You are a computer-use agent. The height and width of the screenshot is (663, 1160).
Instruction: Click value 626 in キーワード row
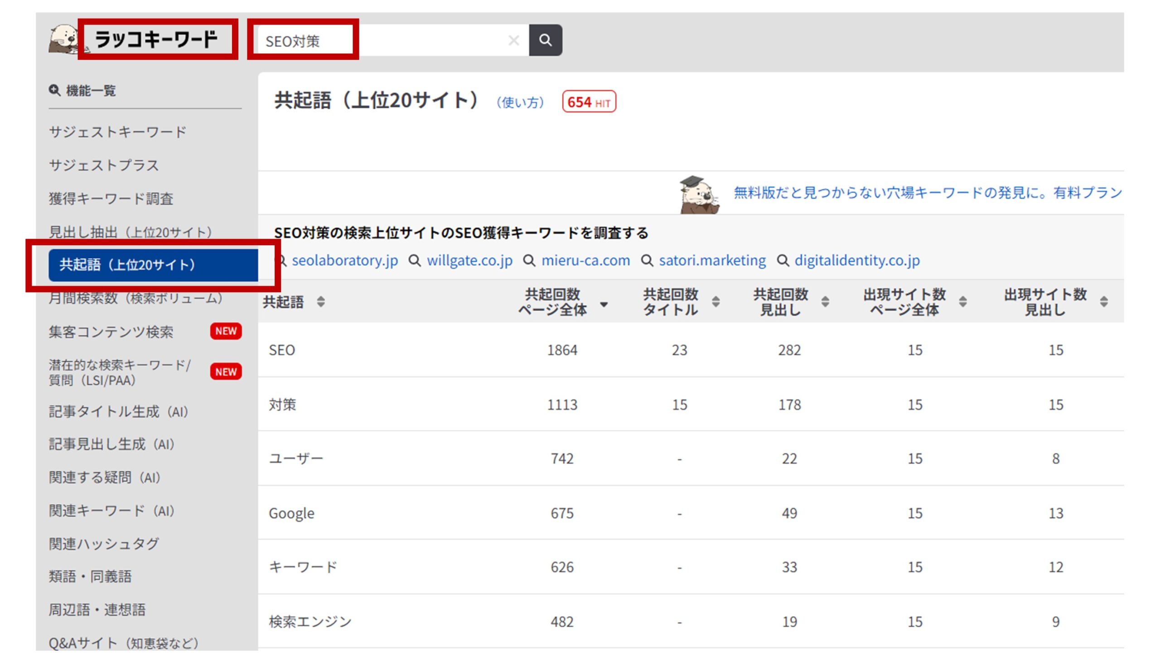click(562, 567)
